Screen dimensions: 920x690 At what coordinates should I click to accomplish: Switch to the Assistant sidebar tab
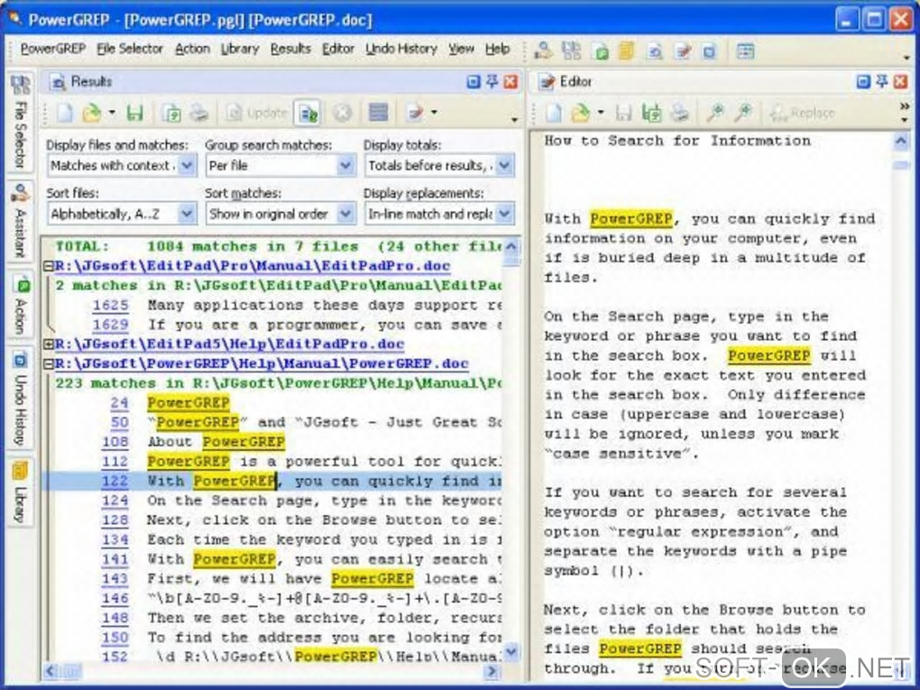tap(20, 221)
